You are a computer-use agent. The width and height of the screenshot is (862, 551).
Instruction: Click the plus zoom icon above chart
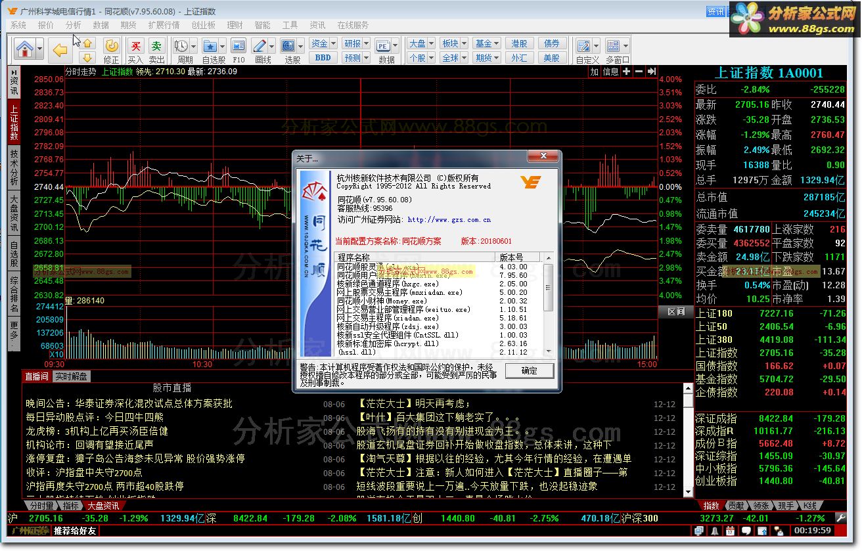(626, 72)
